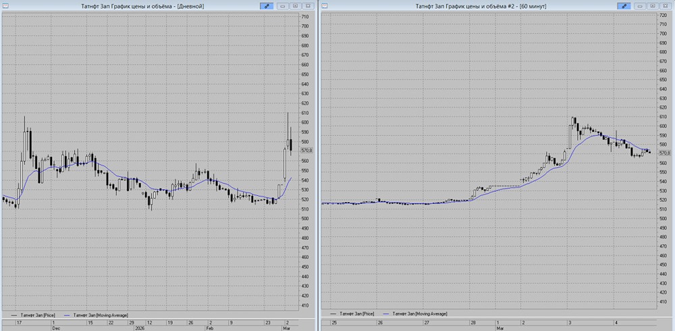Click date label 9 on the daily chart time axis
The height and width of the screenshot is (331, 675).
[231, 322]
